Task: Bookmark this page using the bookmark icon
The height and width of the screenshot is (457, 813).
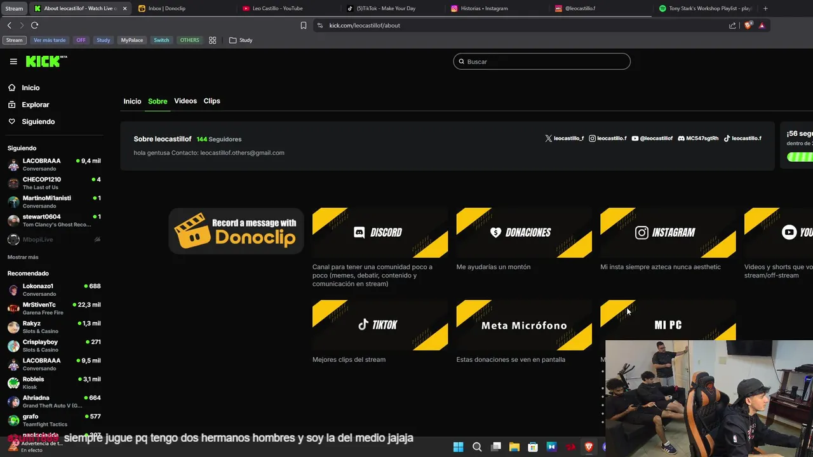Action: pyautogui.click(x=303, y=25)
